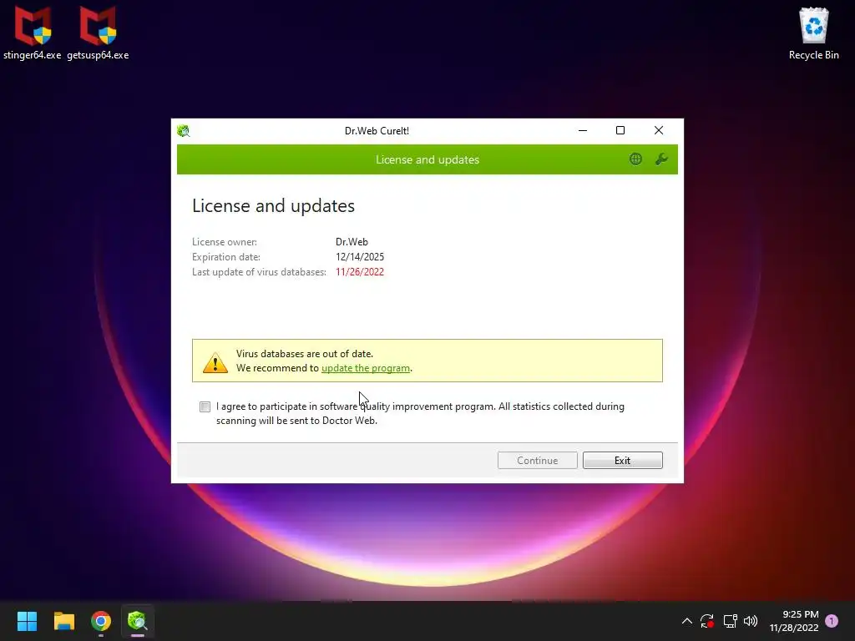Open Google Chrome from the taskbar
Viewport: 855px width, 641px height.
point(101,621)
